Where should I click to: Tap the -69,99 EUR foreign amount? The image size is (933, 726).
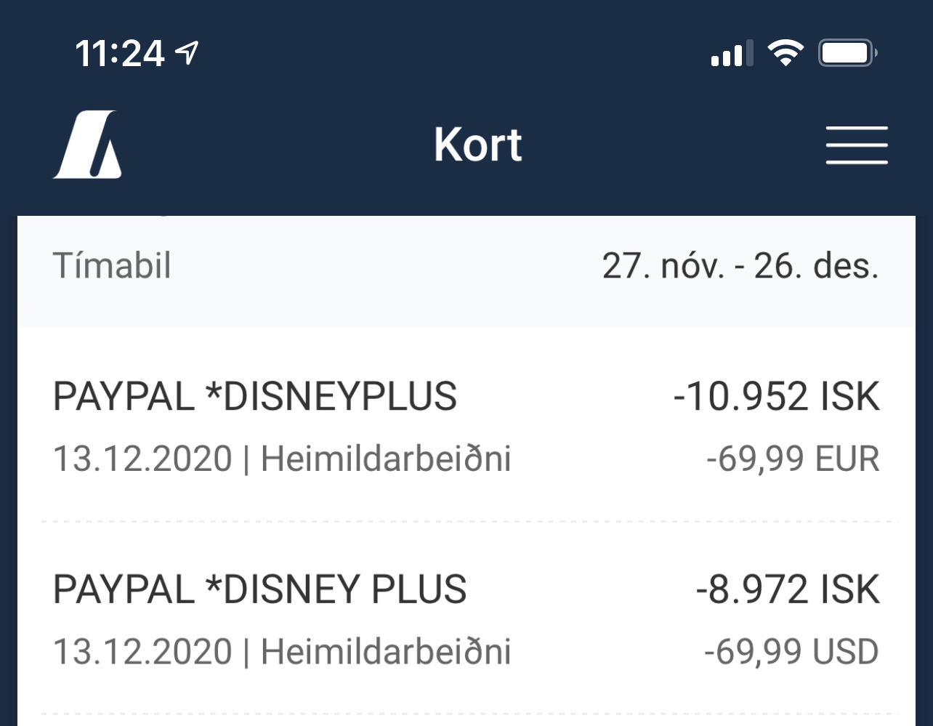(x=793, y=459)
